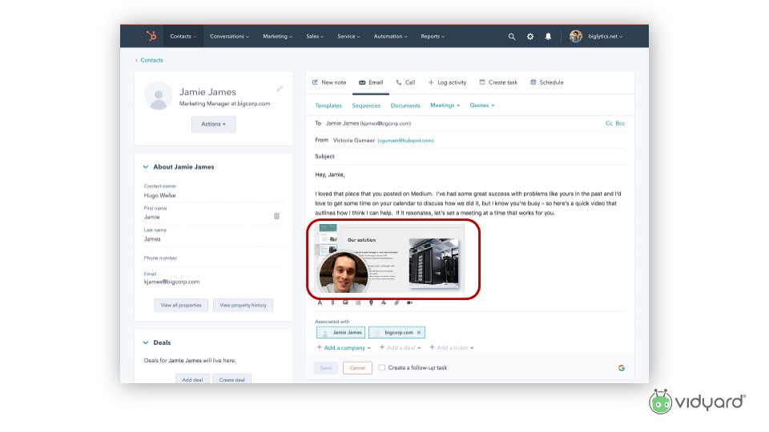Open the Automation menu
The width and height of the screenshot is (769, 432).
[x=390, y=36]
